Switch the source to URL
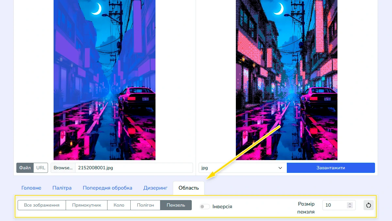 [x=41, y=168]
